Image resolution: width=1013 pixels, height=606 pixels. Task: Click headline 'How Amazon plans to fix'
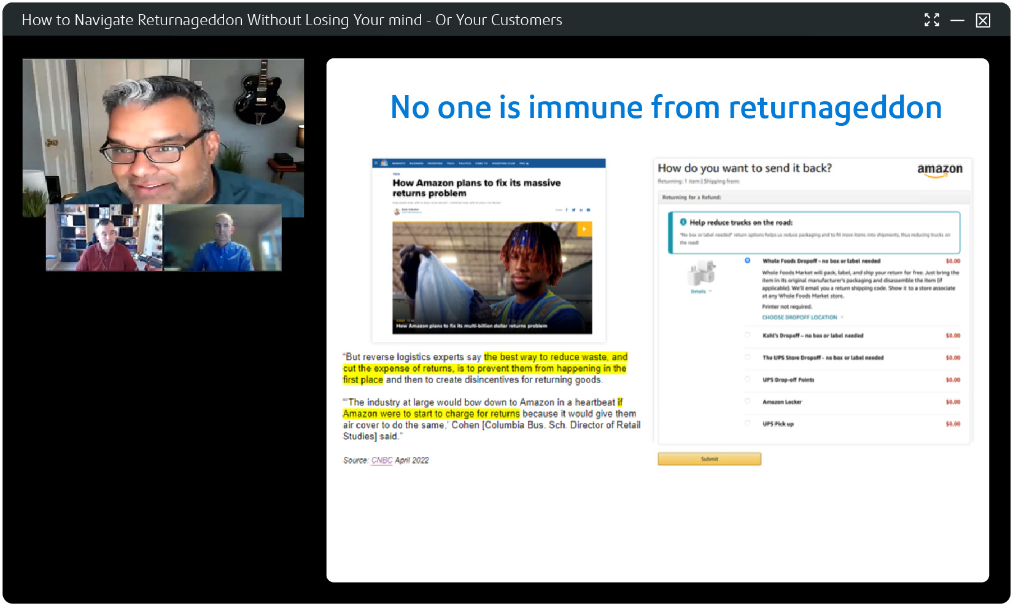476,188
